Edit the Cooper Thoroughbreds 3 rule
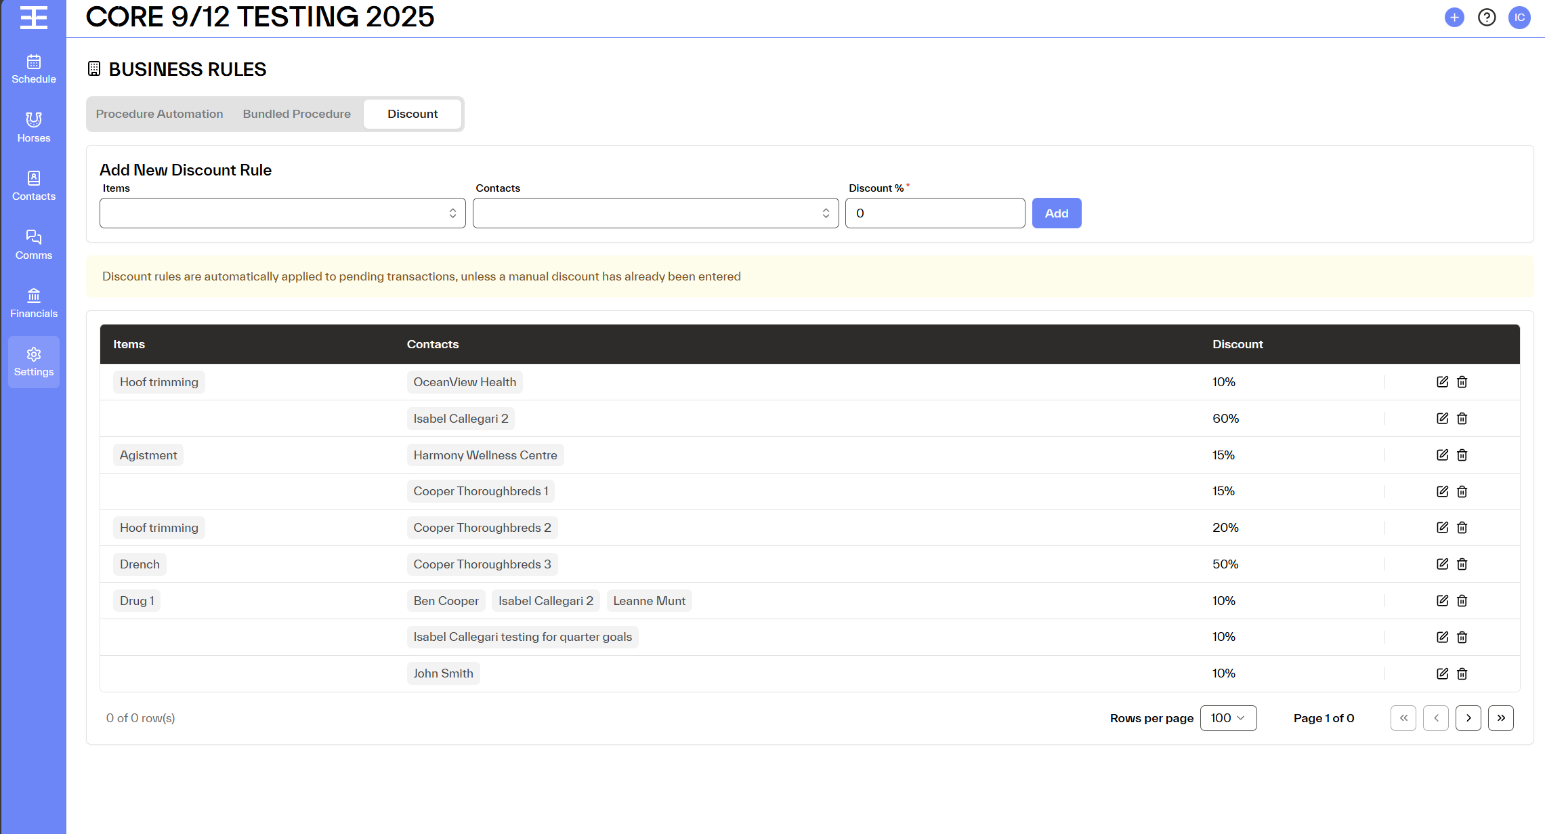 [1442, 564]
